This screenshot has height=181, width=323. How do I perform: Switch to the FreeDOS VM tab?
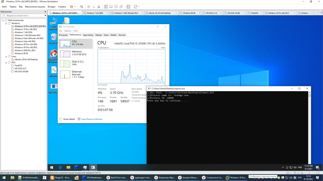[x=254, y=13]
